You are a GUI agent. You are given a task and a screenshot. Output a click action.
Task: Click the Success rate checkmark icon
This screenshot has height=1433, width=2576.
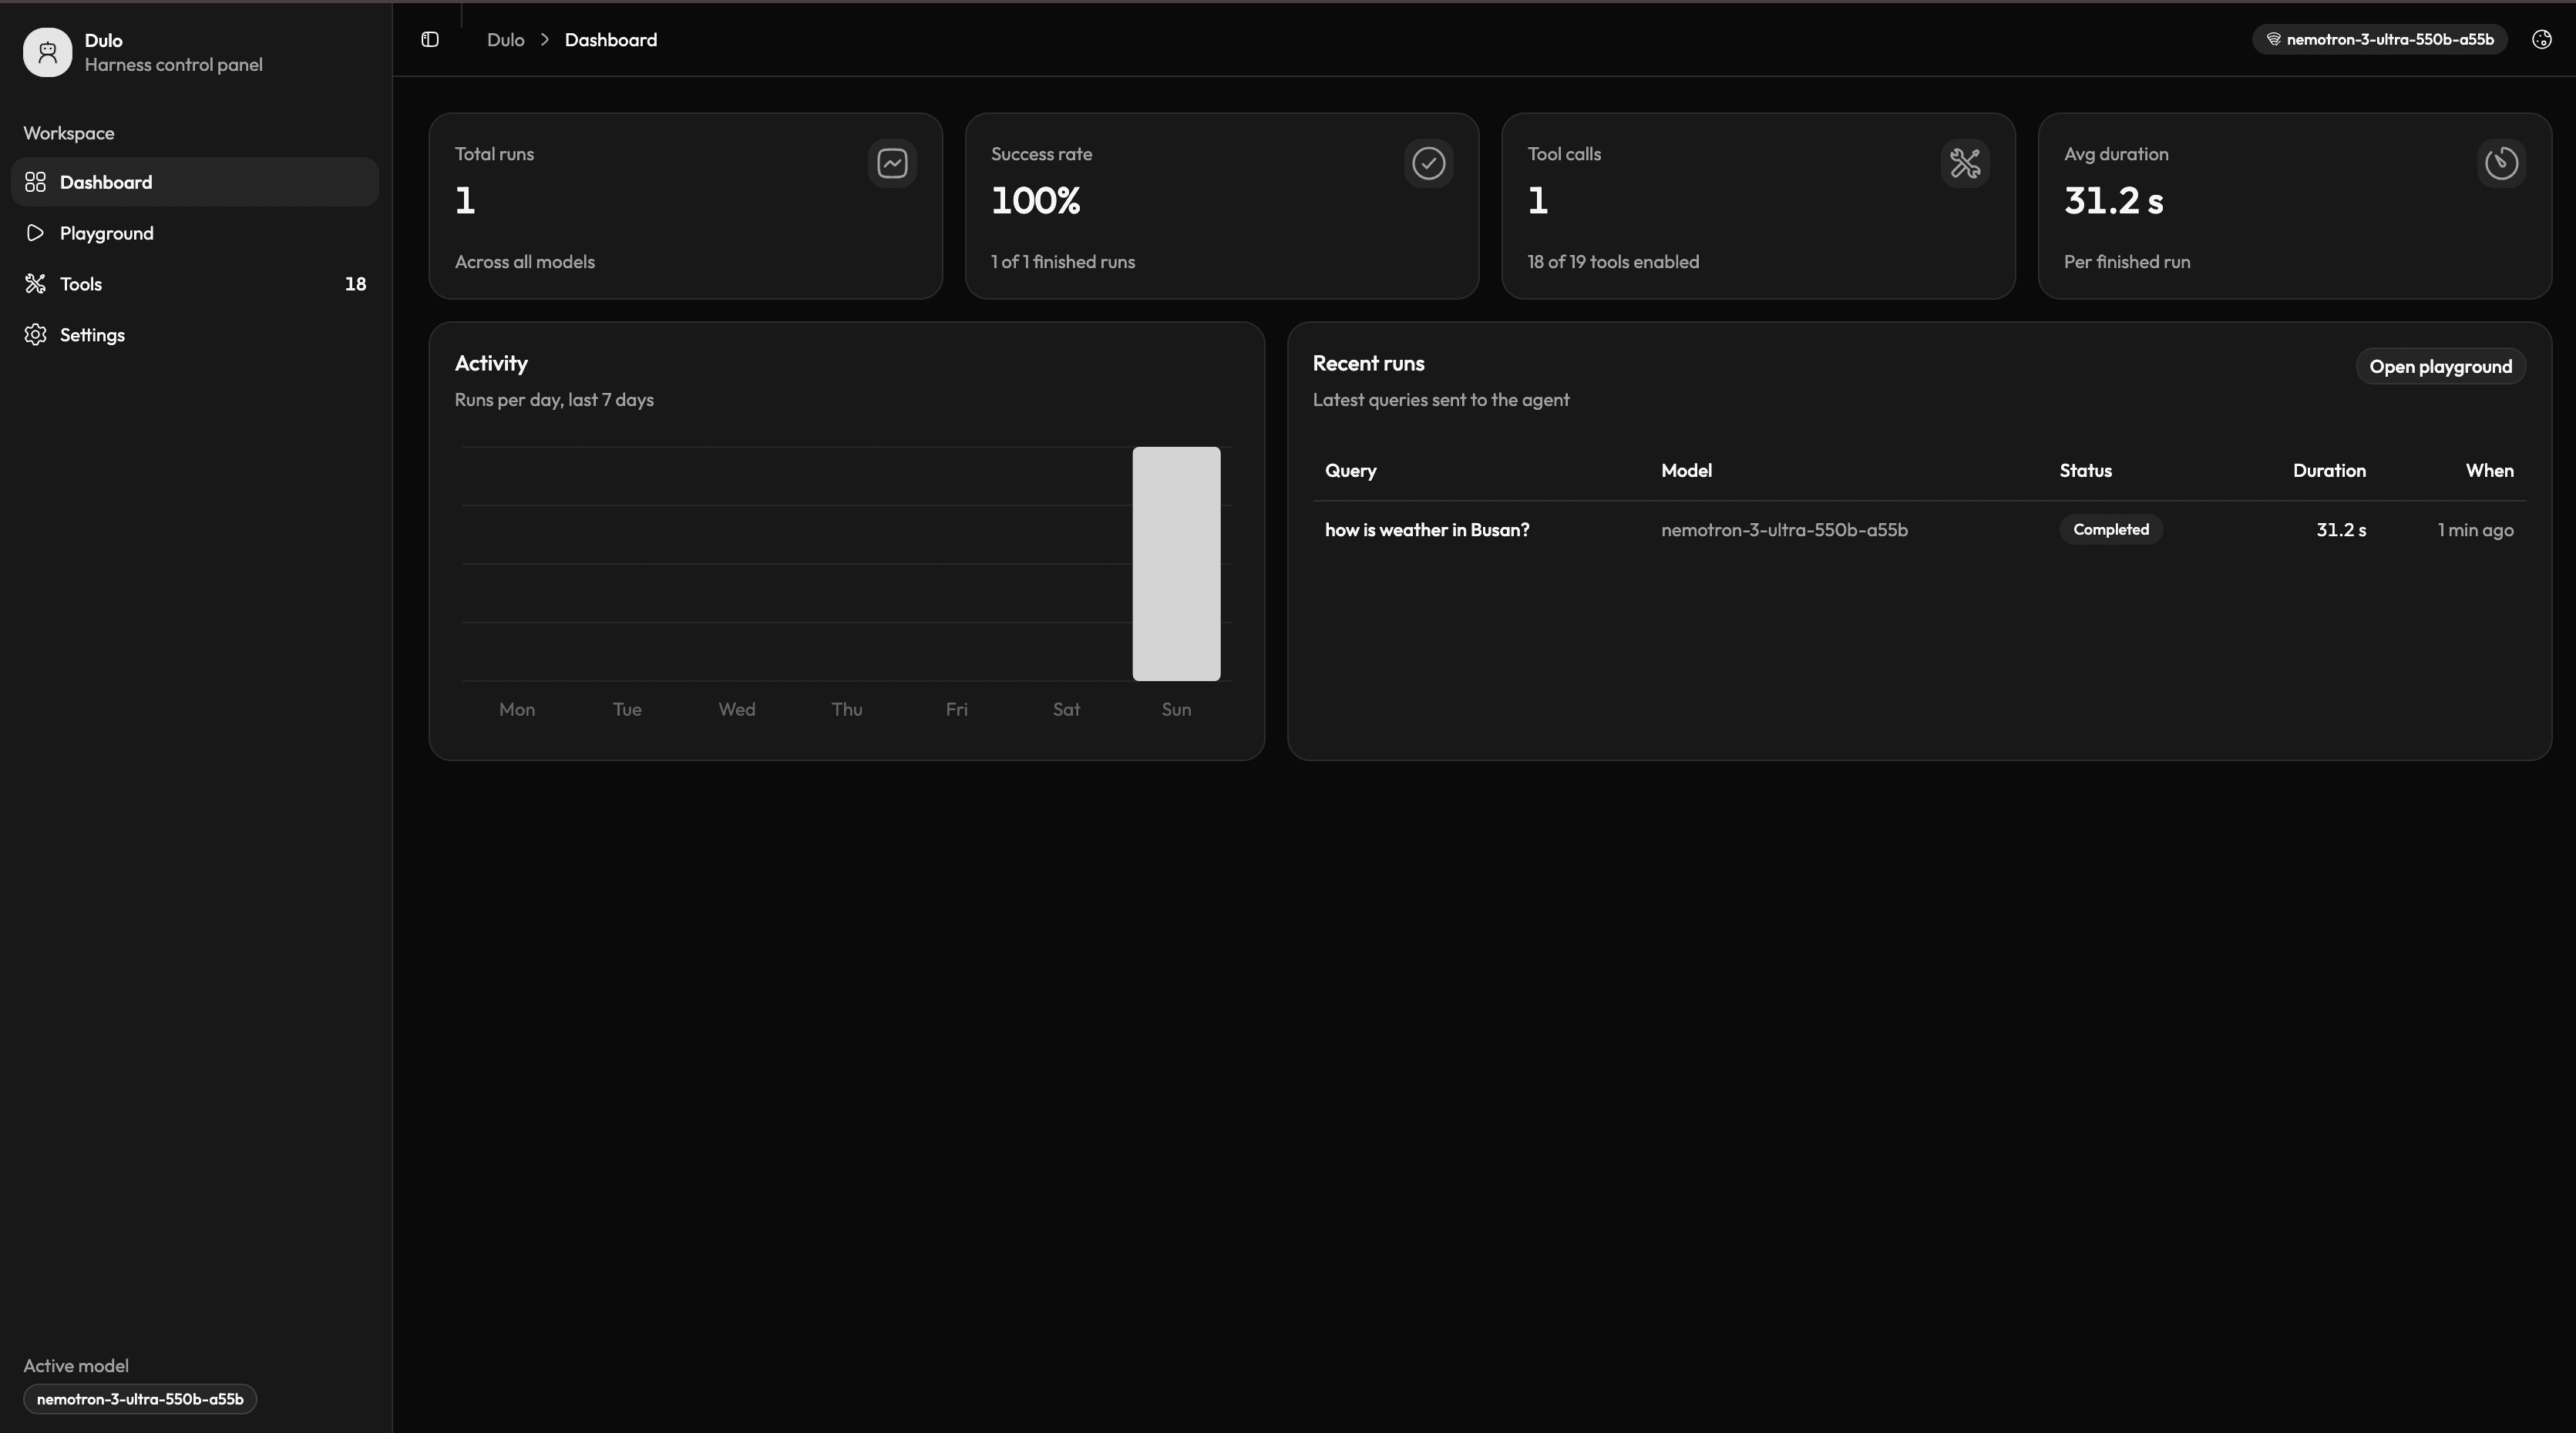[1428, 163]
